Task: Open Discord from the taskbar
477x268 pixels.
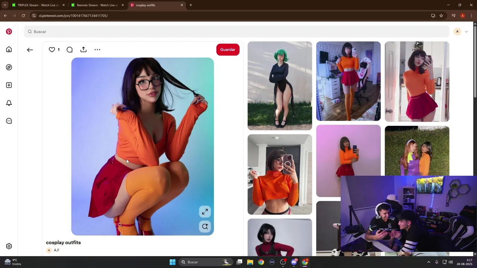Action: pyautogui.click(x=294, y=262)
